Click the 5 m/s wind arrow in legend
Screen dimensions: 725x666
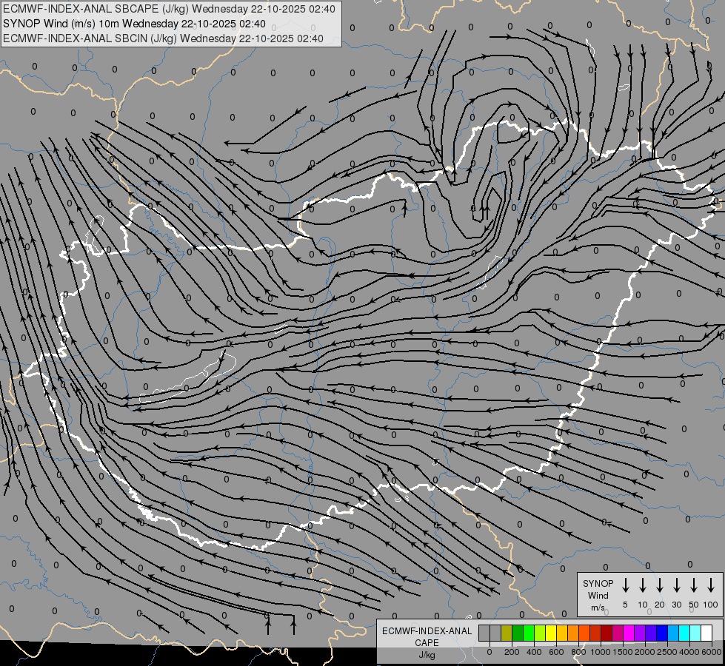point(625,585)
